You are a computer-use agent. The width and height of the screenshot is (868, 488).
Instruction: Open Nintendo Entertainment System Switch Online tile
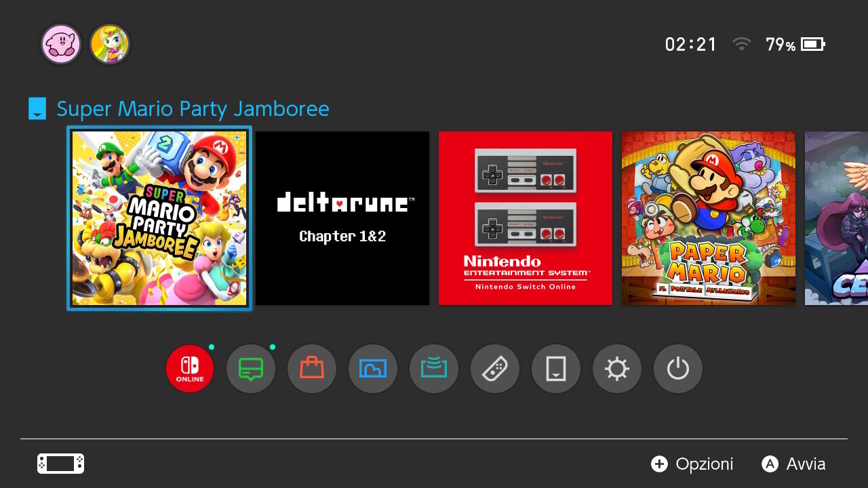click(526, 218)
